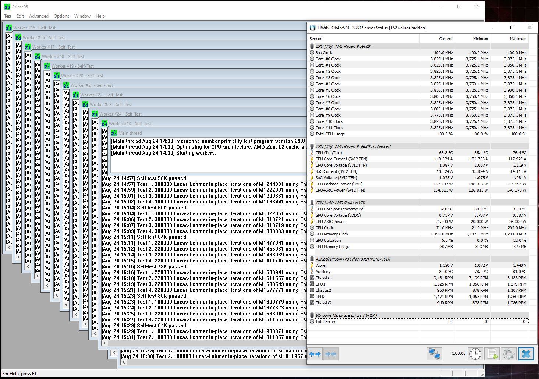539x379 pixels.
Task: Select the Total CPU Usage row
Action: [419, 134]
